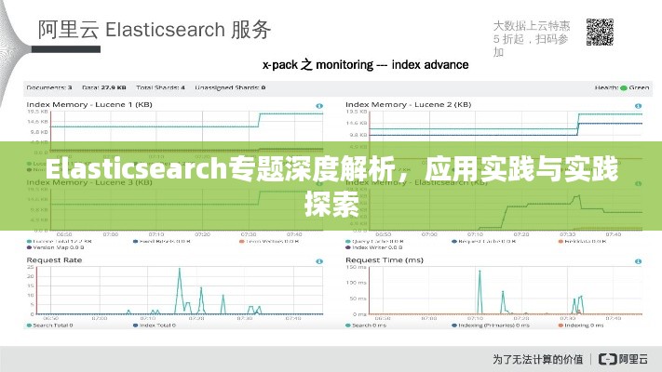Toggle Index Writer 0.0 B legend item
The width and height of the screenshot is (662, 372).
[x=374, y=247]
